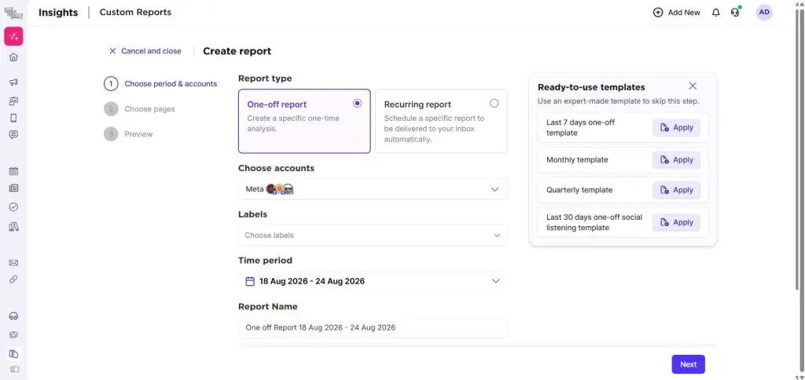The height and width of the screenshot is (380, 805).
Task: Click the newspaper icon in sidebar
Action: [x=14, y=188]
